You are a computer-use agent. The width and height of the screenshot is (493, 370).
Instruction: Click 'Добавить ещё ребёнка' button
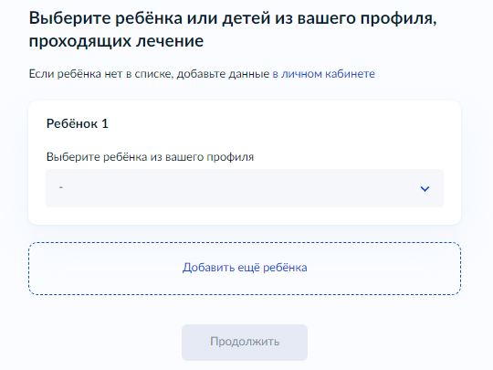[x=245, y=269]
